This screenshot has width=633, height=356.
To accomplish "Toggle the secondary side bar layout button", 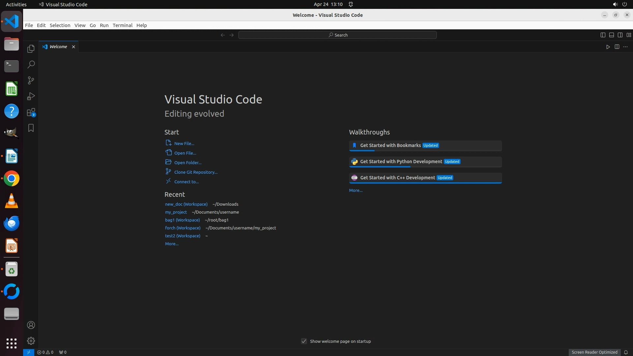I will pyautogui.click(x=620, y=35).
